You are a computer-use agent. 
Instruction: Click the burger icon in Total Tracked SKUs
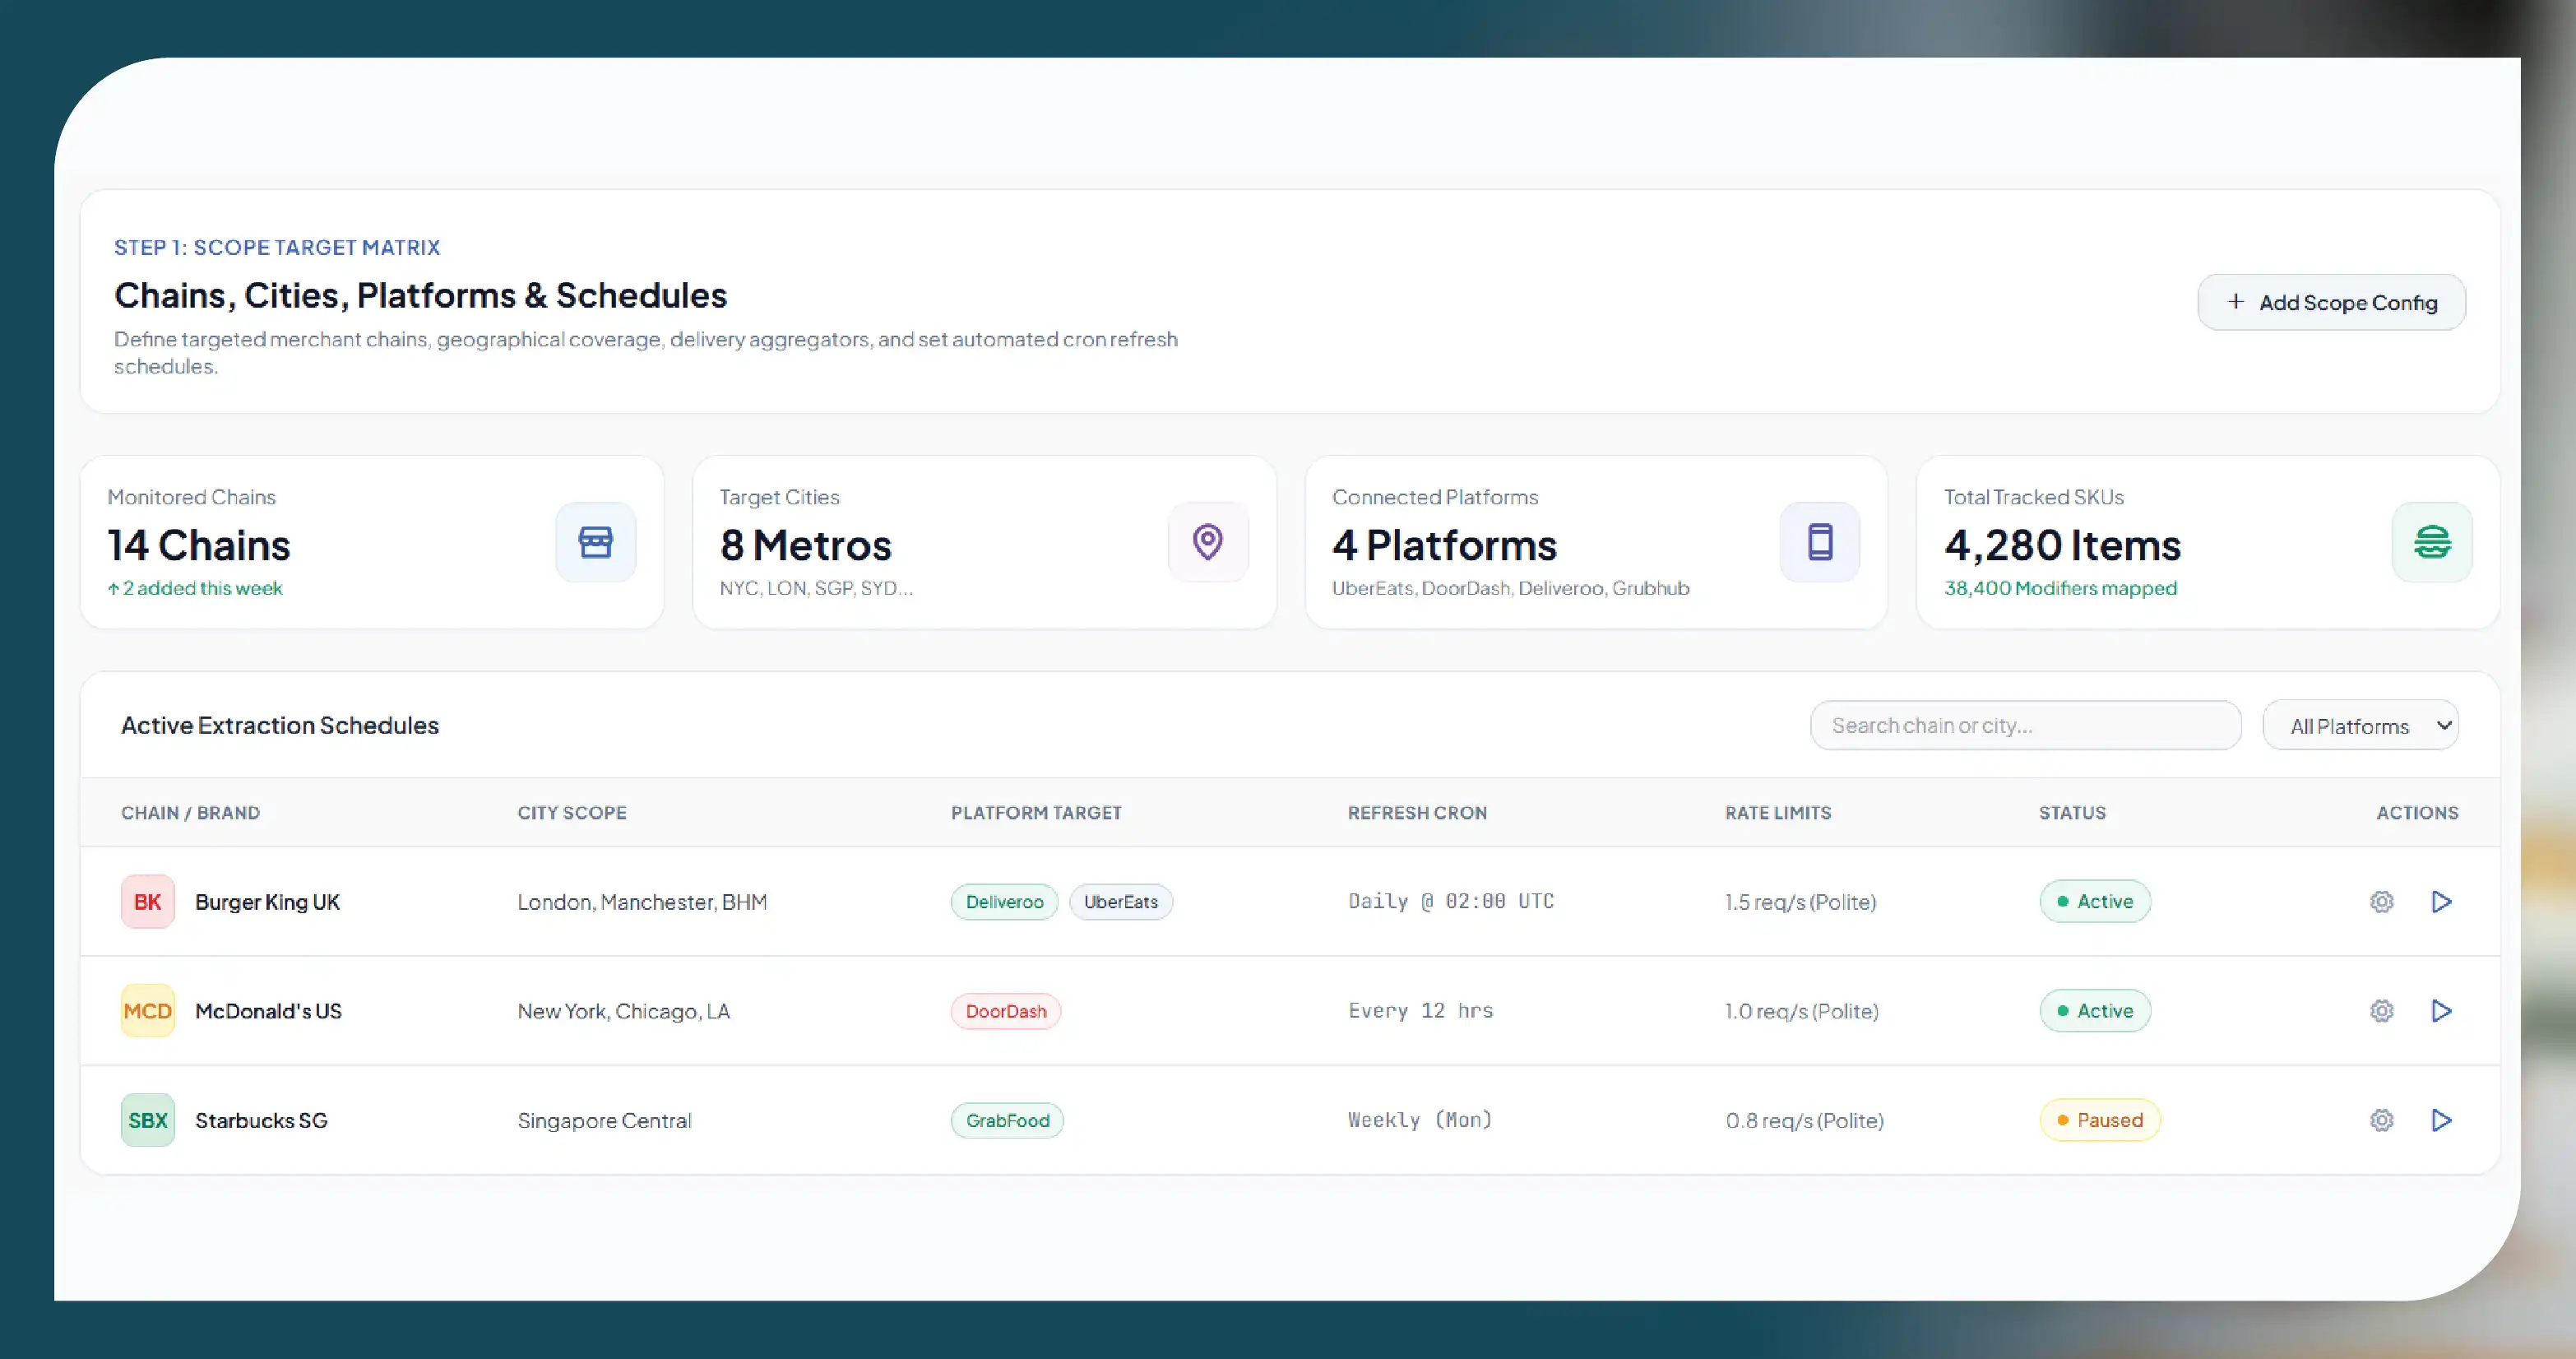[2432, 542]
